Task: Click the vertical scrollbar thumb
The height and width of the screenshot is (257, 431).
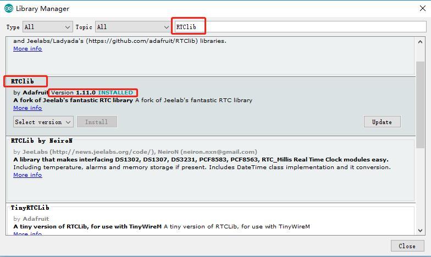Action: (420, 105)
